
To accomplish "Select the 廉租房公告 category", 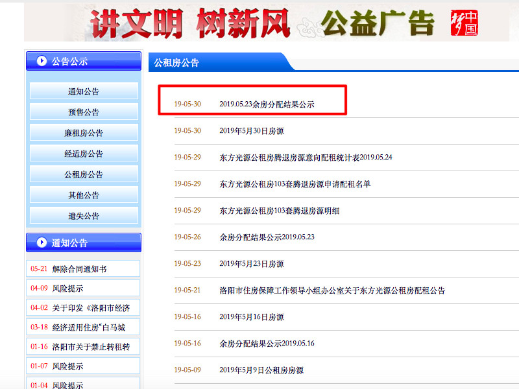I will click(x=84, y=133).
